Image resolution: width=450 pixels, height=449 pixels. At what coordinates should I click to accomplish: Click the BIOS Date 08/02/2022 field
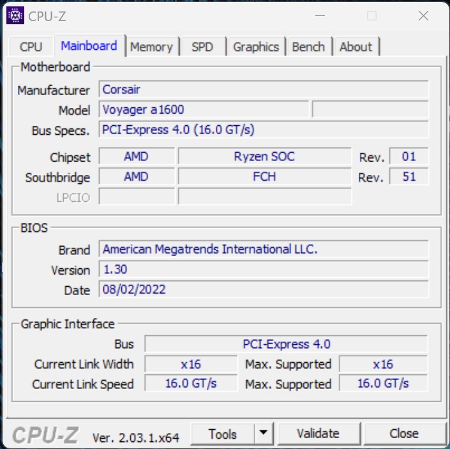(x=264, y=289)
